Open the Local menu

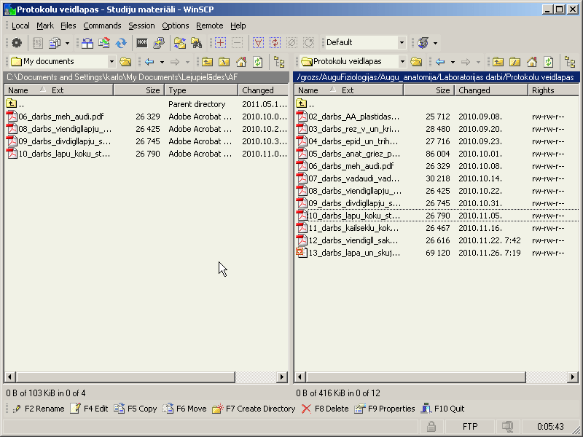tap(20, 25)
